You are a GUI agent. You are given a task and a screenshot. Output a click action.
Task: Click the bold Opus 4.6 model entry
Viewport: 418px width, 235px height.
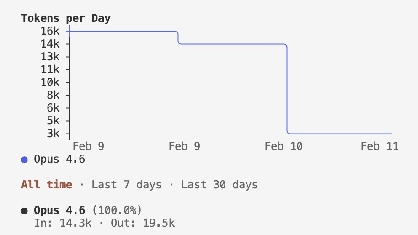(x=59, y=210)
